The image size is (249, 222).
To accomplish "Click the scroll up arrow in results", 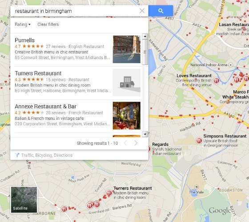I will [145, 36].
